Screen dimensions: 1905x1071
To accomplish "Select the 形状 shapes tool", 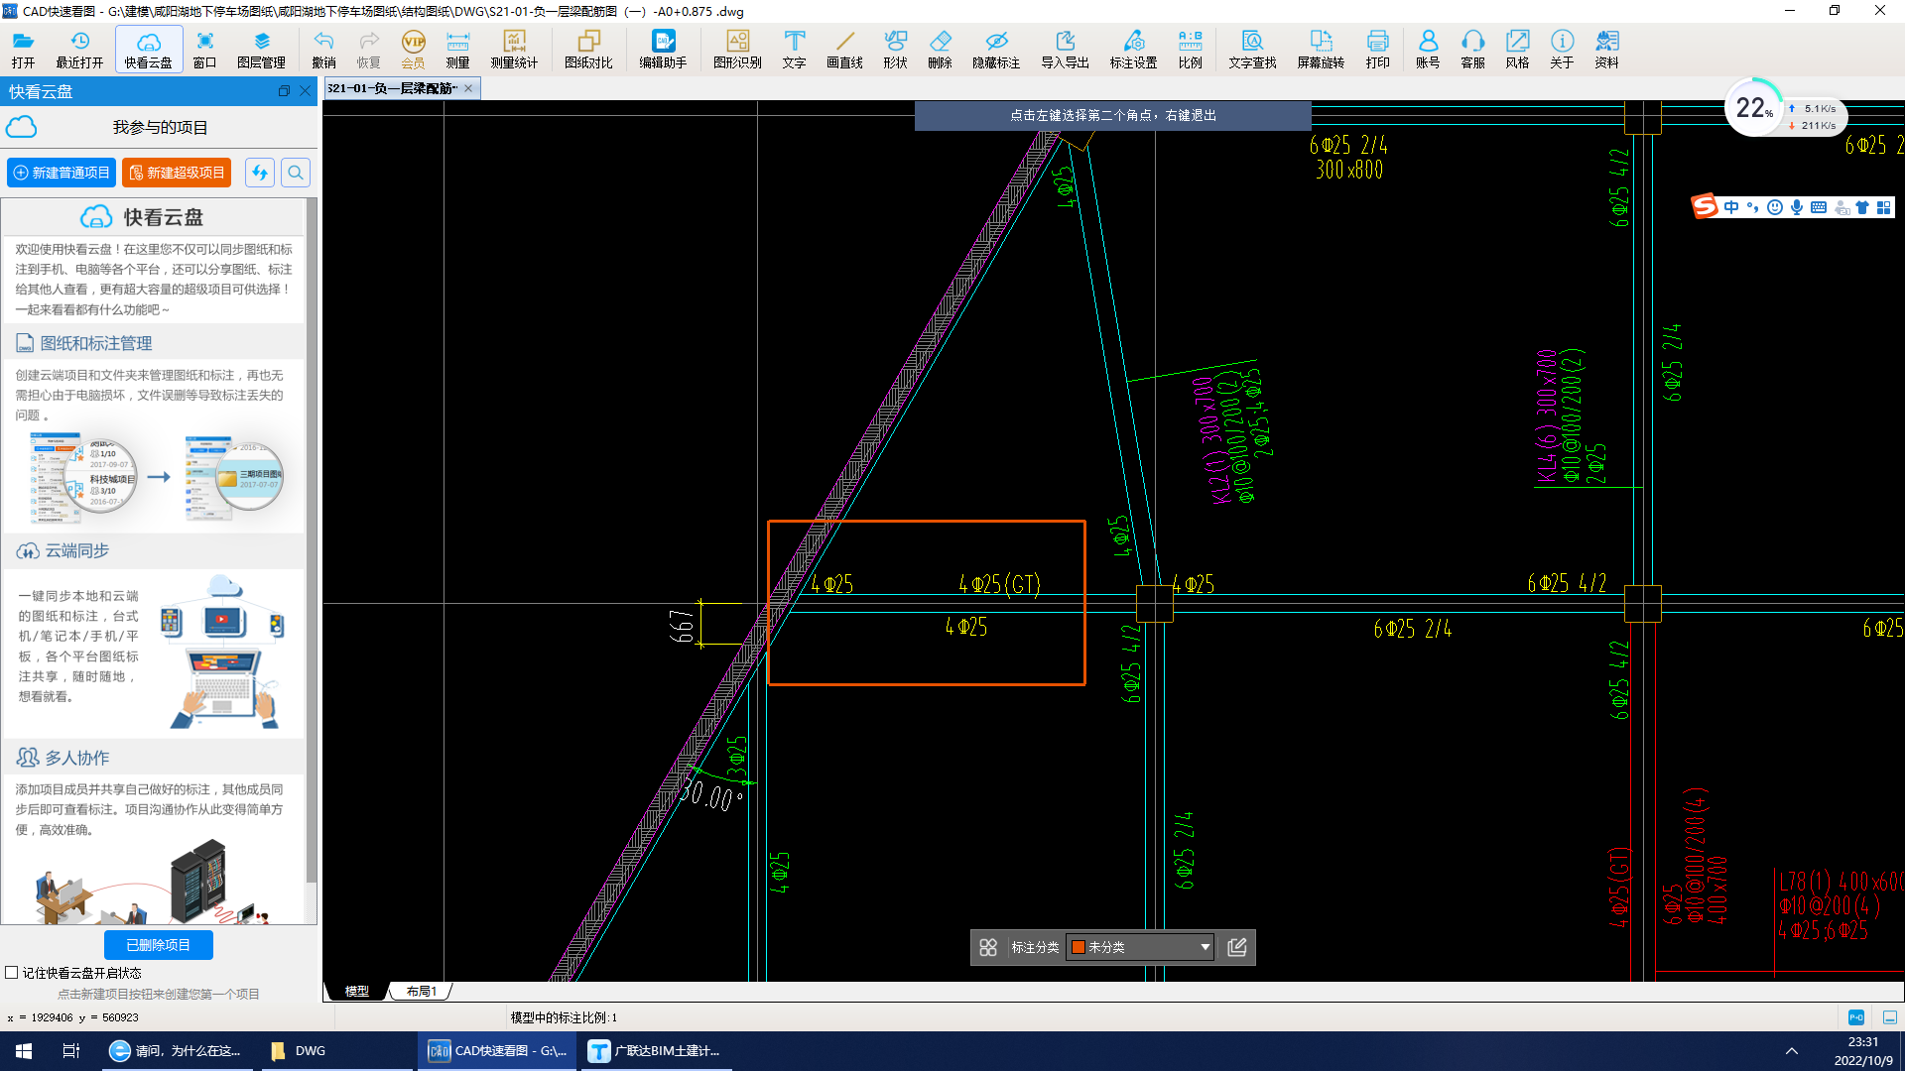I will [895, 49].
